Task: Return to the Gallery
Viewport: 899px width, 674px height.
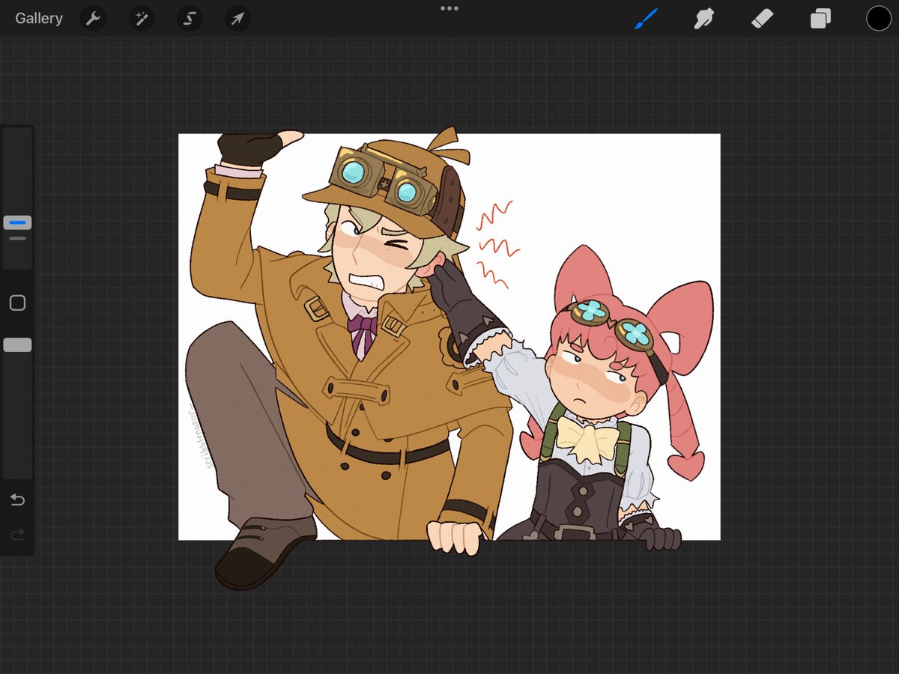Action: [x=39, y=18]
